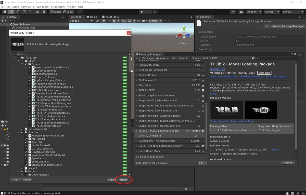Click Cancel in import dialog
This screenshot has width=306, height=195.
coord(112,180)
